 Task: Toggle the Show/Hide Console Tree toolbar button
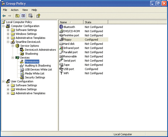(23, 16)
